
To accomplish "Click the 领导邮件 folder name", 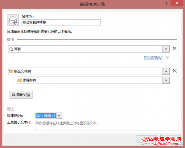I will pyautogui.click(x=29, y=80).
